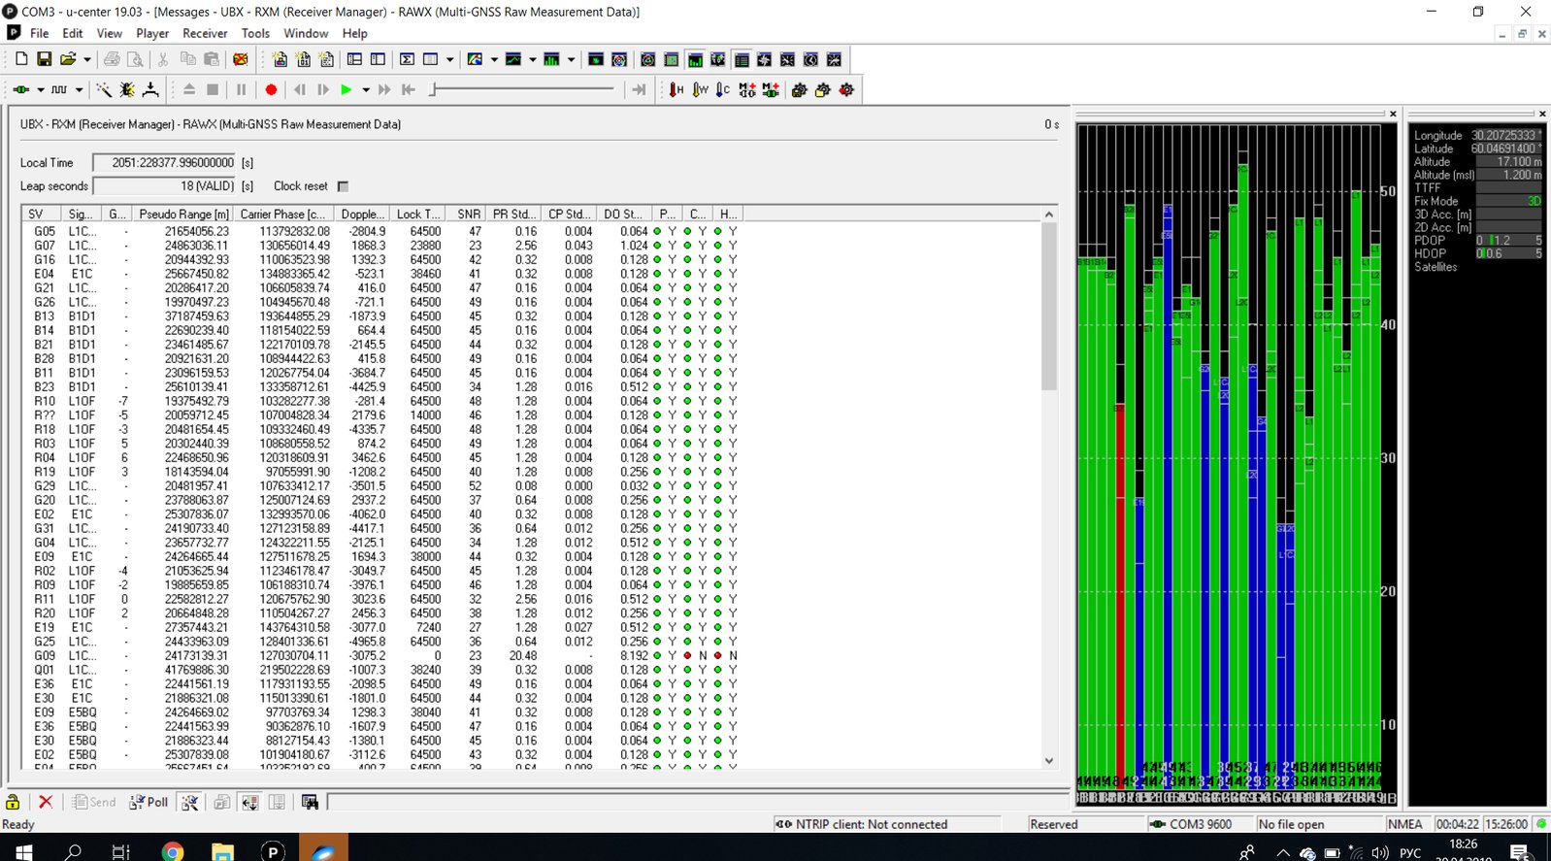Viewport: 1551px width, 861px height.
Task: Expand the connection port dropdown arrow
Action: (x=40, y=89)
